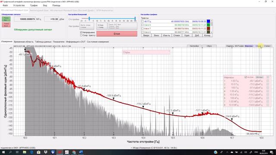
Task: Click the Удал. trace button
Action: tap(187, 35)
